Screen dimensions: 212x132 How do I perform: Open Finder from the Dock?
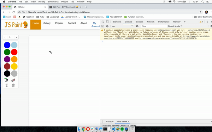coord(79,129)
